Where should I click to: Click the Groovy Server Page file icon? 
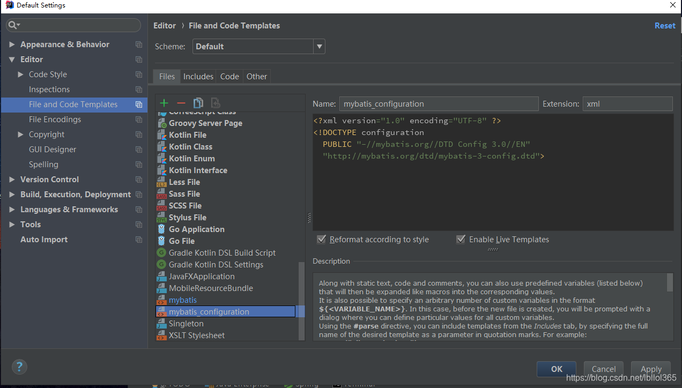(161, 123)
